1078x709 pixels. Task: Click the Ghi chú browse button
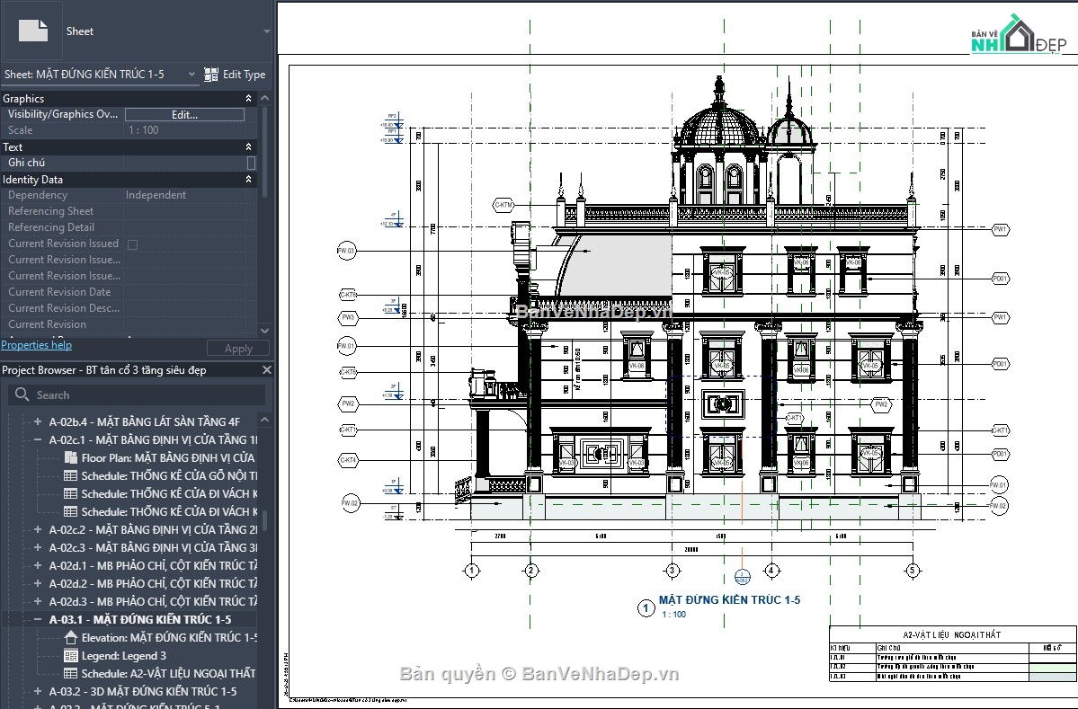coord(251,163)
